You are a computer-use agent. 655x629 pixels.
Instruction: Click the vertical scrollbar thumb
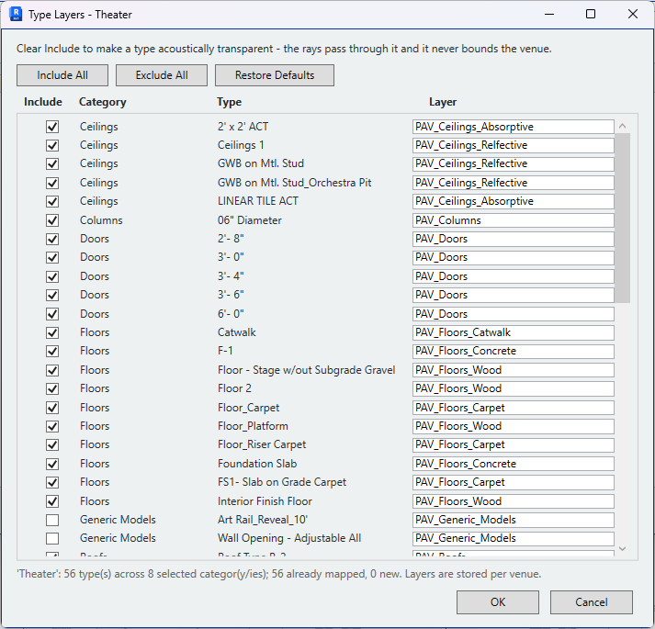(623, 218)
